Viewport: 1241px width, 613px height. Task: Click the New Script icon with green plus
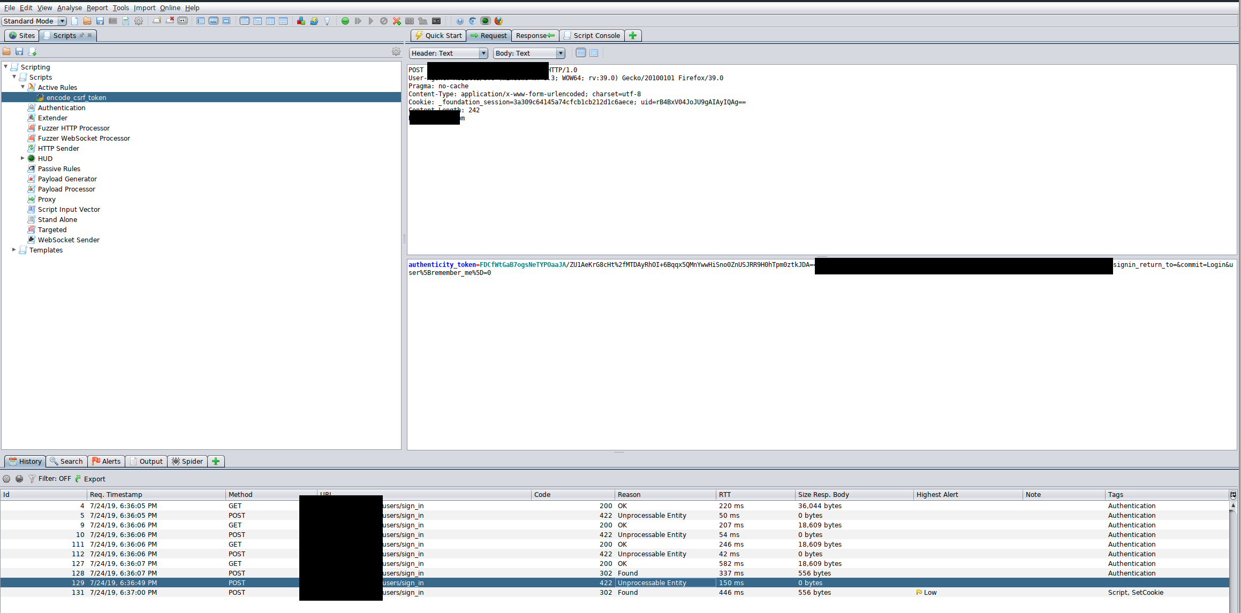click(x=32, y=51)
